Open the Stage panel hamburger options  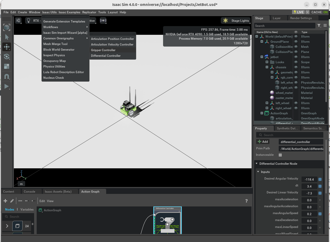pyautogui.click(x=325, y=26)
